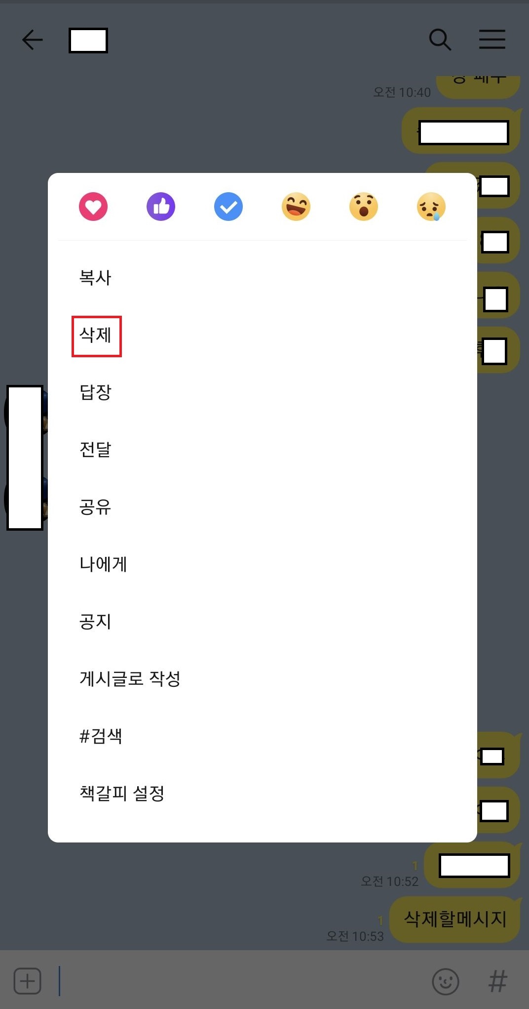
Task: React with the pink heart emoji
Action: click(x=93, y=207)
